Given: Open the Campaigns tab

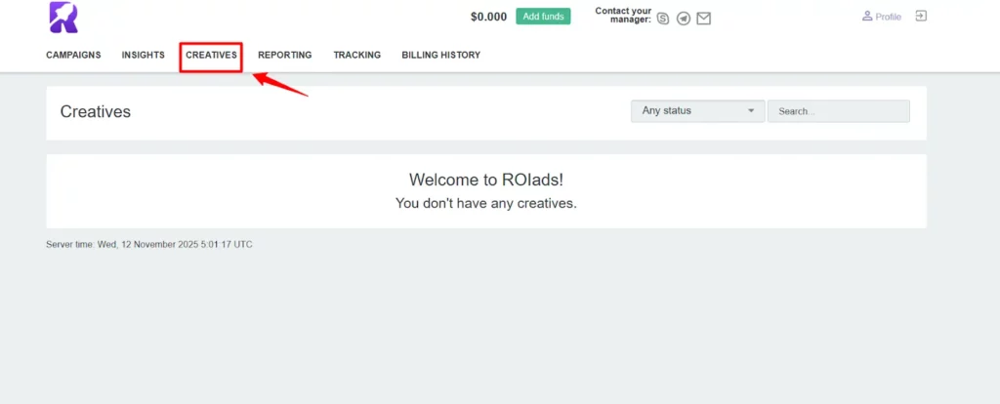Looking at the screenshot, I should click(73, 55).
